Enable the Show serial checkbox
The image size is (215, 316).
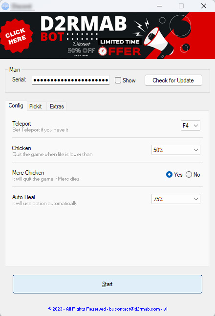(118, 80)
